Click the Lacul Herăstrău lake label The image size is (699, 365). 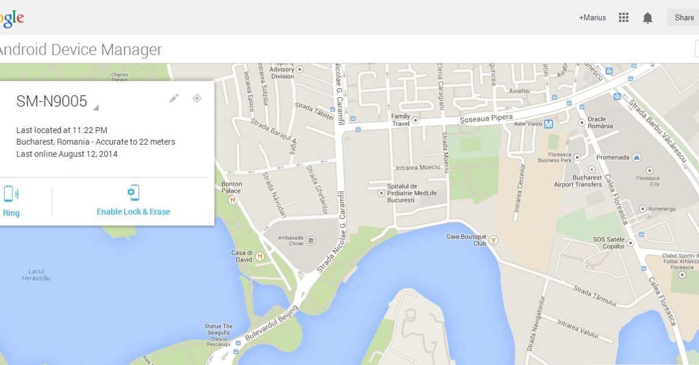36,274
